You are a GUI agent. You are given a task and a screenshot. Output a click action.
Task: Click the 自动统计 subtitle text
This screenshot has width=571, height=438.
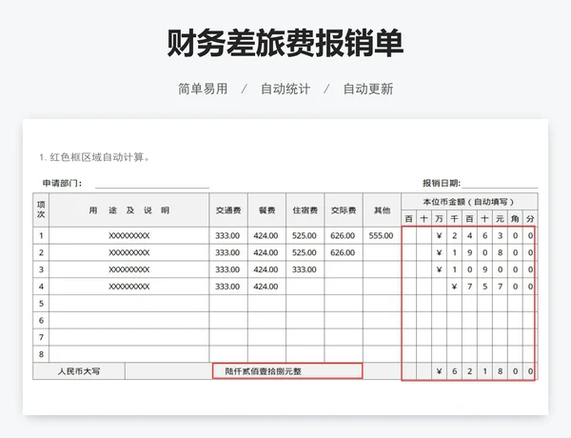pyautogui.click(x=285, y=89)
